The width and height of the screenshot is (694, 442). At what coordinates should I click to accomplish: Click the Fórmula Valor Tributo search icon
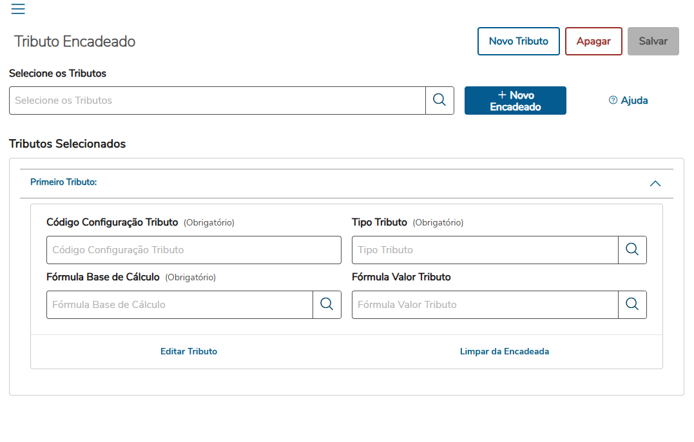click(632, 305)
